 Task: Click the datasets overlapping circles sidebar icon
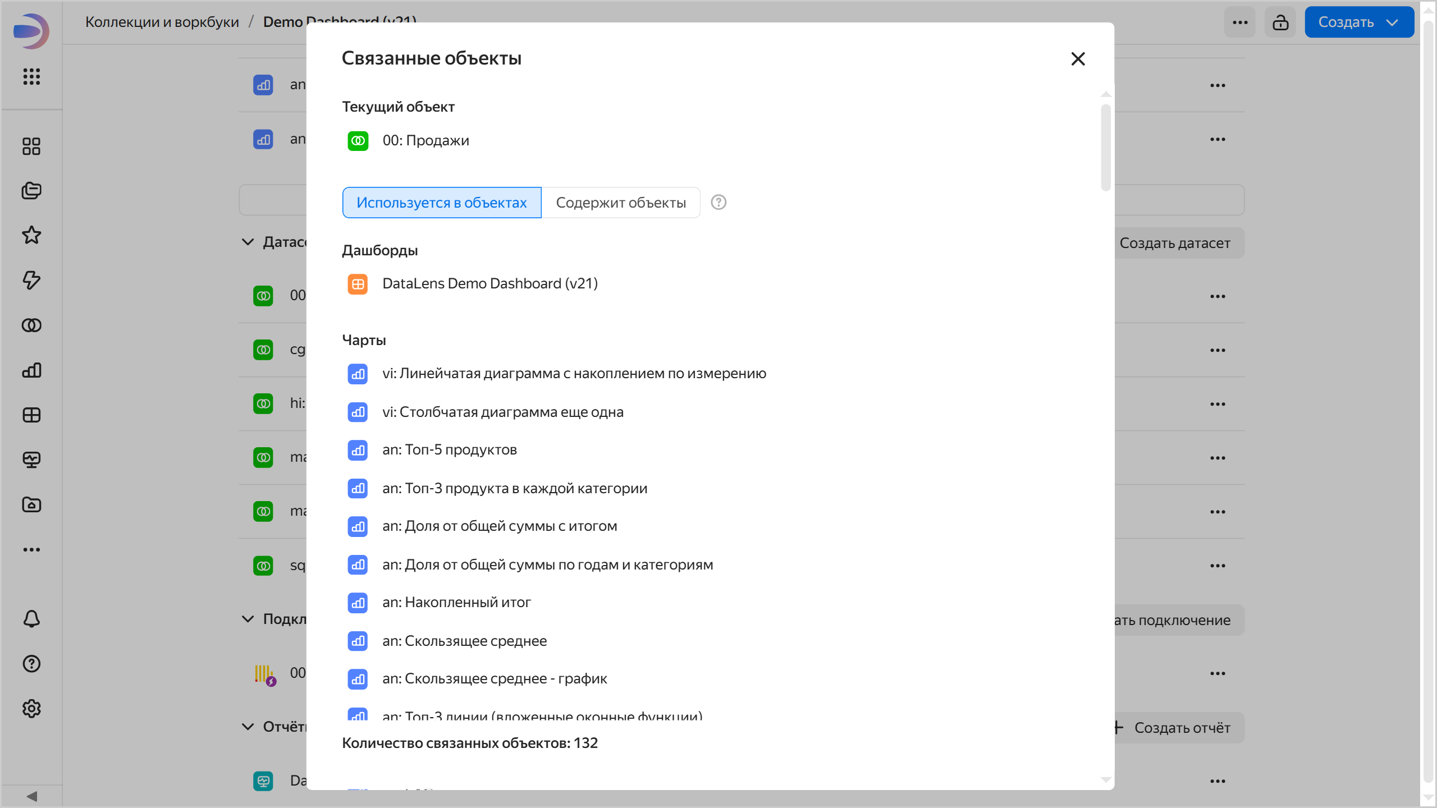(x=31, y=325)
